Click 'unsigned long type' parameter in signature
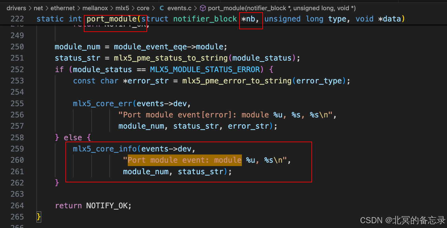This screenshot has height=228, width=447. pyautogui.click(x=305, y=19)
